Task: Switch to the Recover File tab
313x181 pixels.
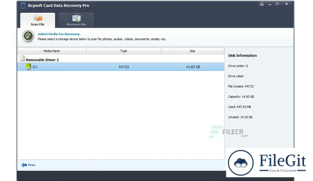Action: (x=76, y=20)
